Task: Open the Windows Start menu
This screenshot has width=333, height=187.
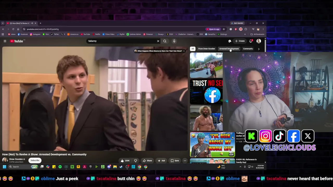Action: [x=4, y=167]
